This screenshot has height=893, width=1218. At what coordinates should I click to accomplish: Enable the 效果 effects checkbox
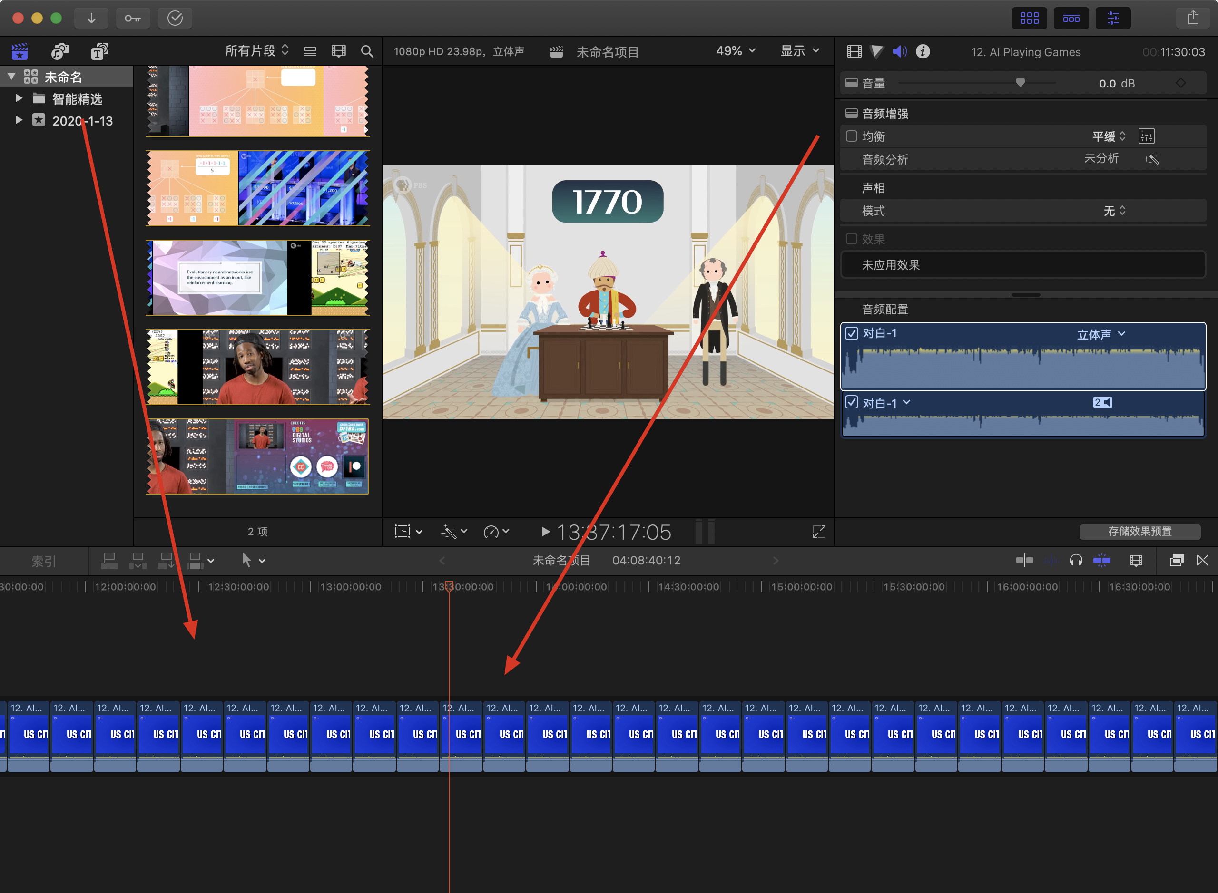pos(851,239)
